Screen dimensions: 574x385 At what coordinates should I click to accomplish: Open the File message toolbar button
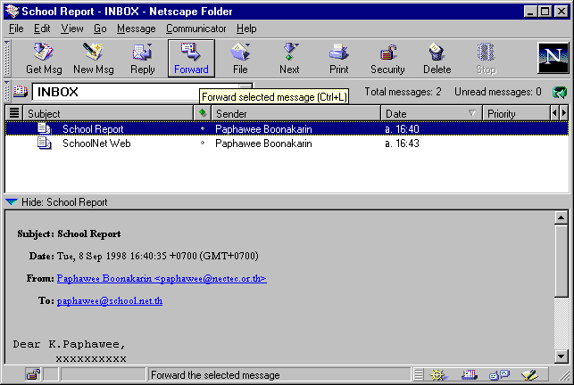coord(240,59)
